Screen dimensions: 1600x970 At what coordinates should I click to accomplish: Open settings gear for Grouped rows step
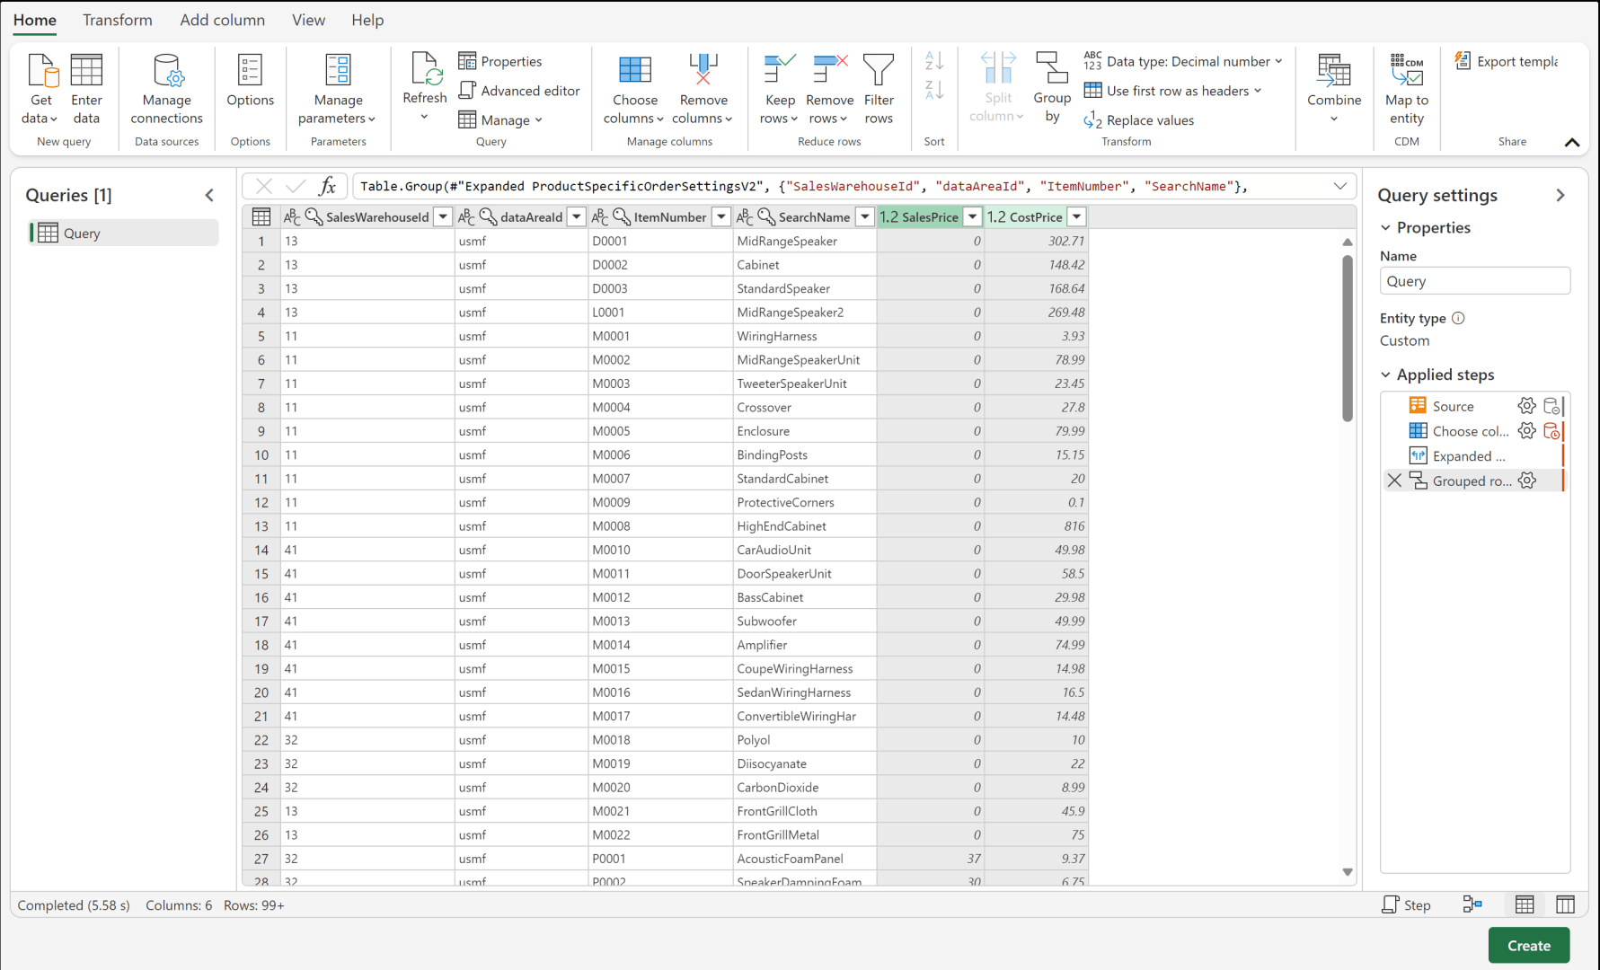pos(1526,481)
